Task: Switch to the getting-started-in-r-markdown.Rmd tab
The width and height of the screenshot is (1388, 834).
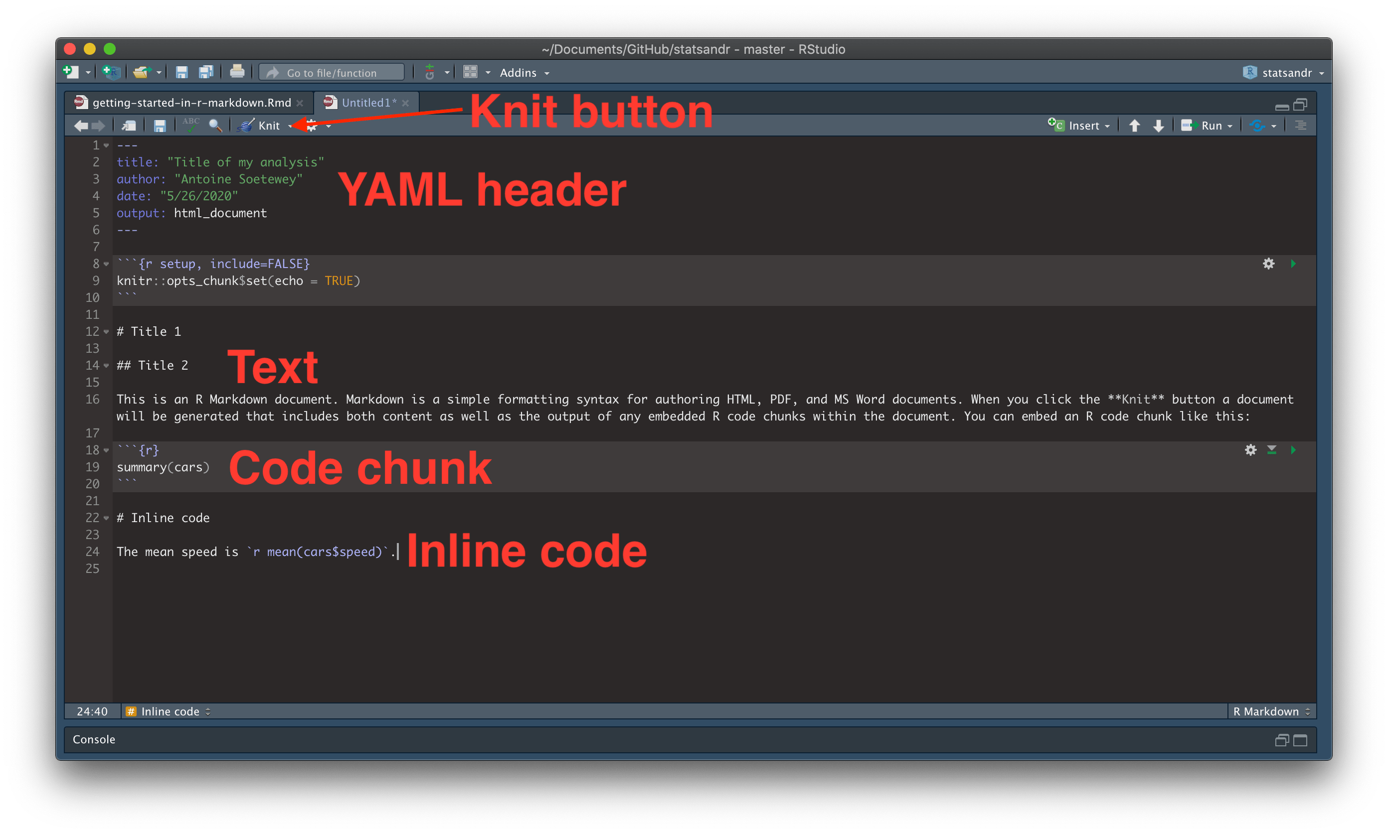Action: [191, 102]
